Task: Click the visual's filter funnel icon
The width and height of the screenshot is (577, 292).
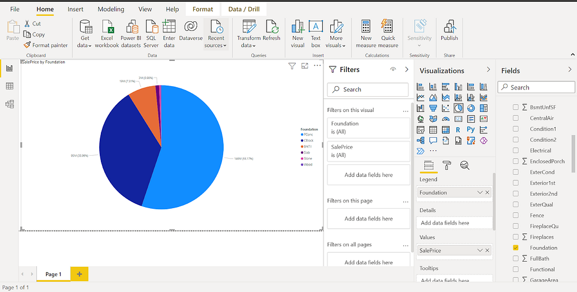Action: click(x=292, y=66)
